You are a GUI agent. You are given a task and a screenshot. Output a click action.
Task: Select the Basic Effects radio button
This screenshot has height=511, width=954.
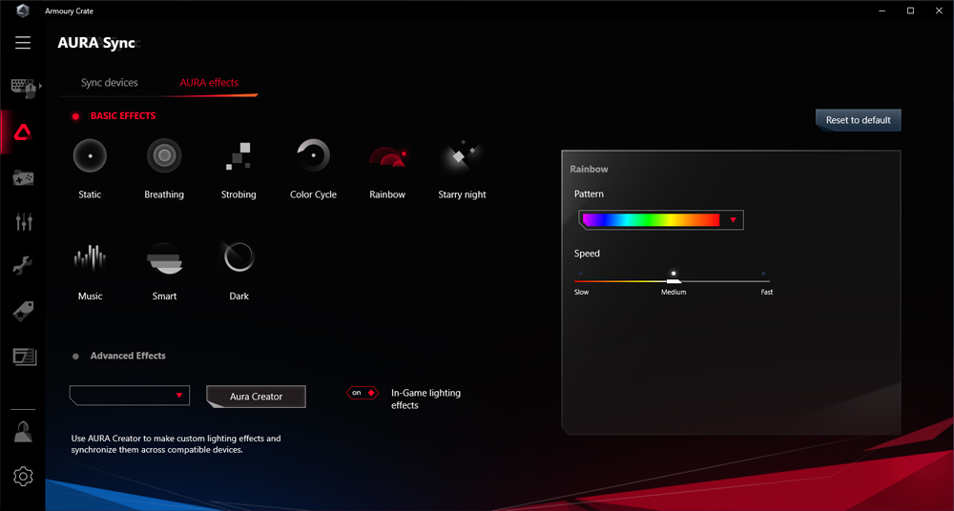click(75, 116)
